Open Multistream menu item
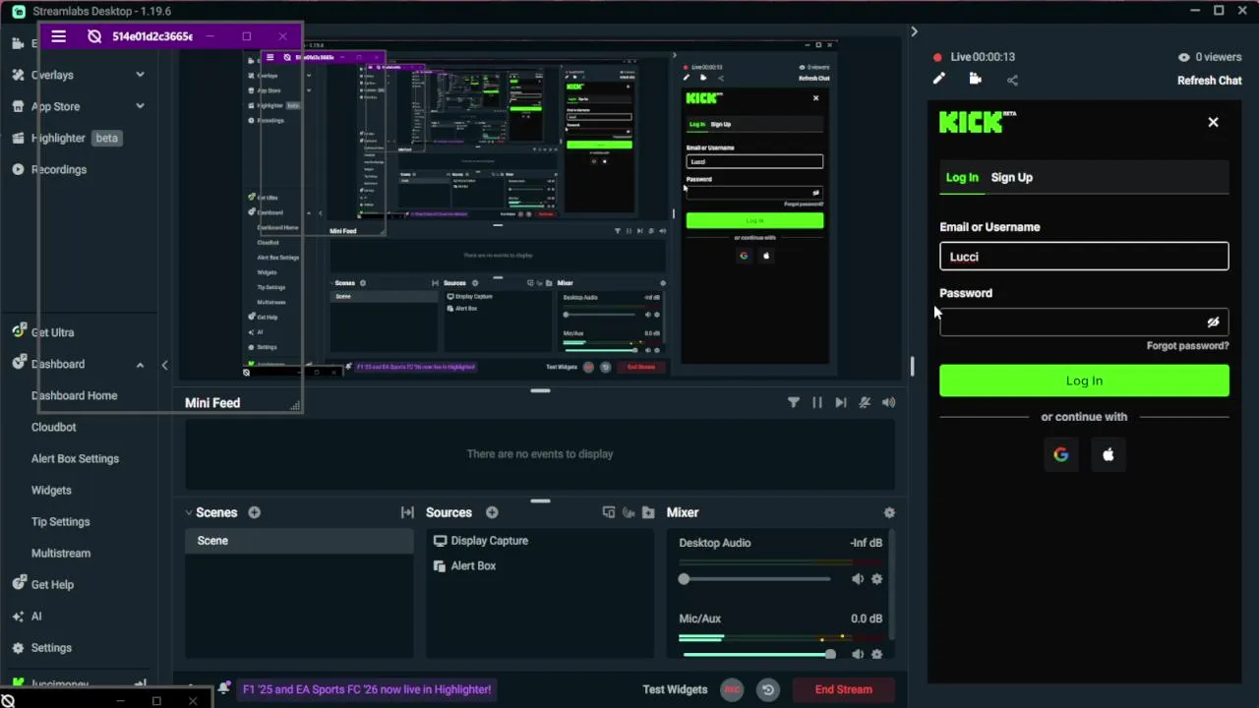1259x708 pixels. coord(61,553)
